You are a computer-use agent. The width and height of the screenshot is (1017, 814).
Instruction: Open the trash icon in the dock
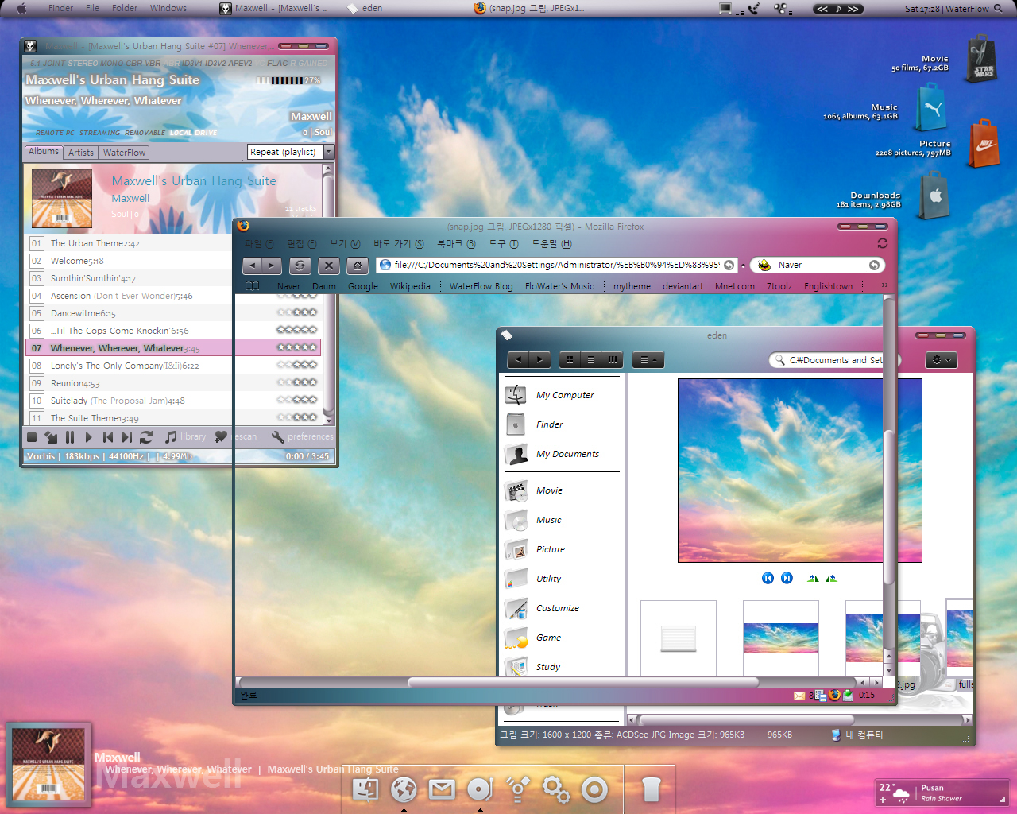(651, 789)
